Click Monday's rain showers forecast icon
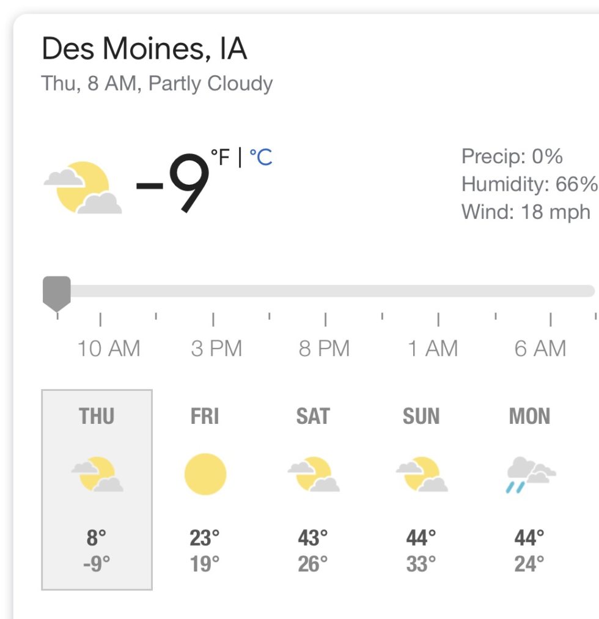 click(x=529, y=474)
